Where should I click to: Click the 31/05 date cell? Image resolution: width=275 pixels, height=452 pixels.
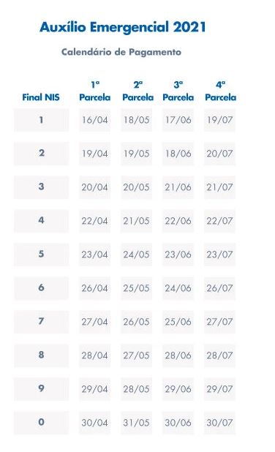(x=136, y=423)
